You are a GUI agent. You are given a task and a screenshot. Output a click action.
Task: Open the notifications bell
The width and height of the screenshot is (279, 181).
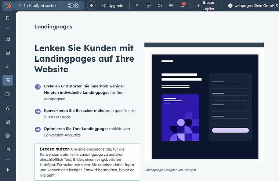[182, 6]
